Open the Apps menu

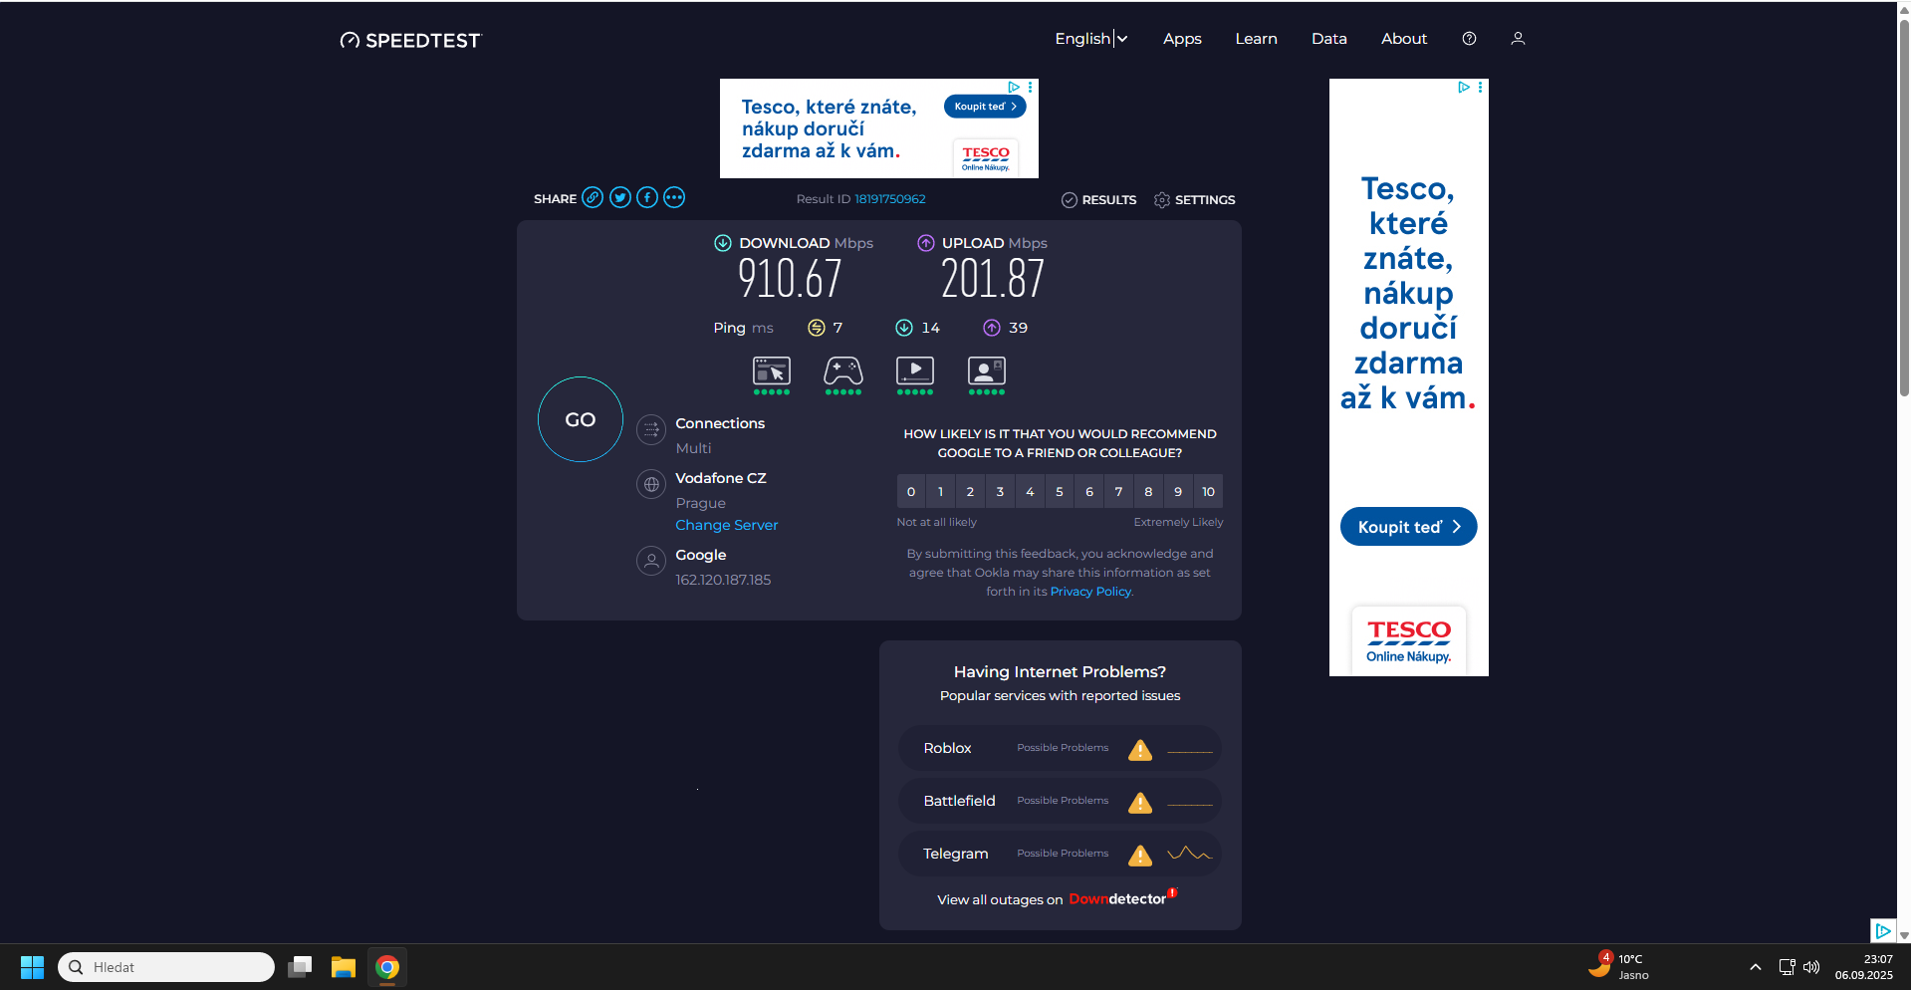coord(1182,39)
